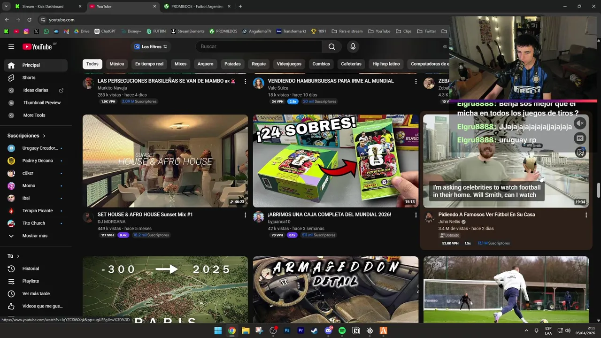Play the ARMAGEDDON DETAIL car thumbnail
601x338 pixels.
[336, 289]
